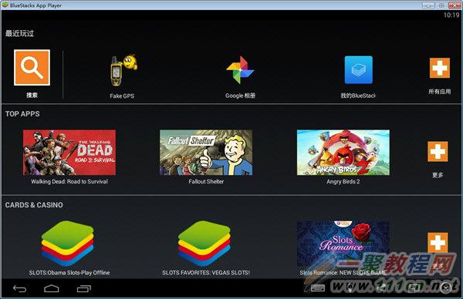Click the location pin icon in bottom bar
The image size is (463, 299).
click(350, 287)
